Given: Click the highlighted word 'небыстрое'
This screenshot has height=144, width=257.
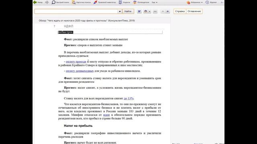Looking at the screenshot, I should click(65, 32).
